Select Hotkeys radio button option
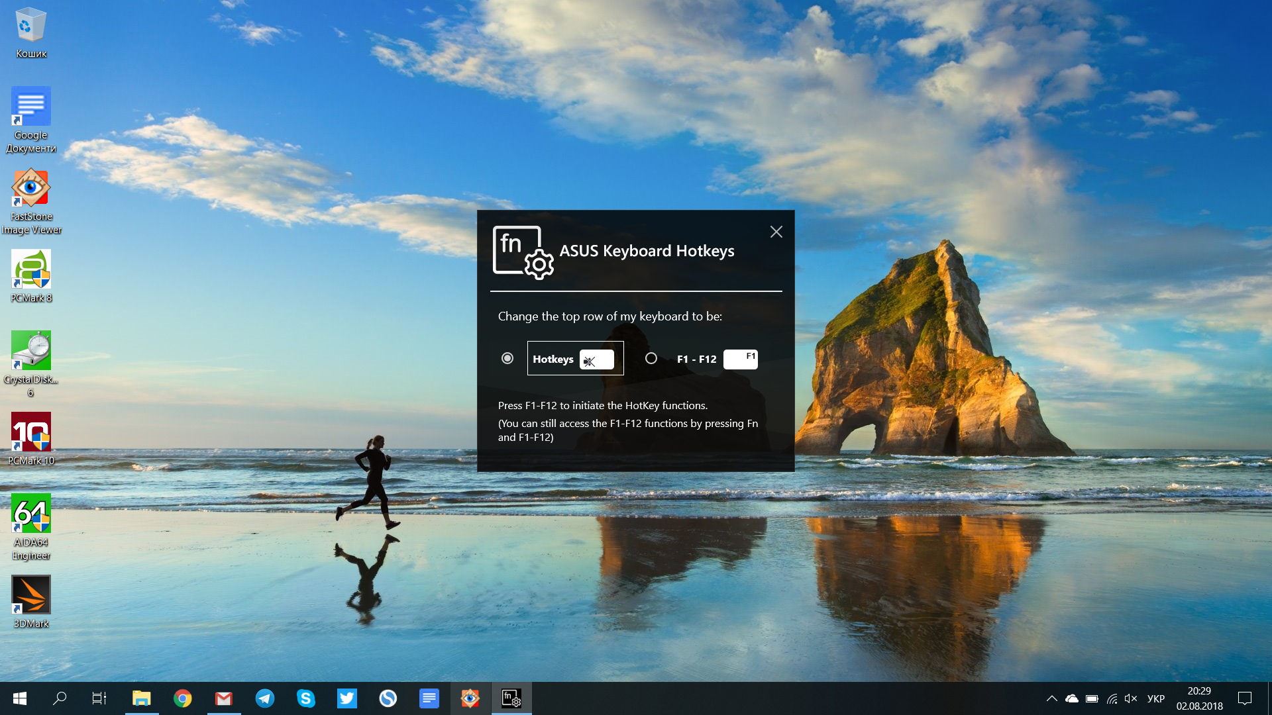The height and width of the screenshot is (715, 1272). pyautogui.click(x=506, y=358)
